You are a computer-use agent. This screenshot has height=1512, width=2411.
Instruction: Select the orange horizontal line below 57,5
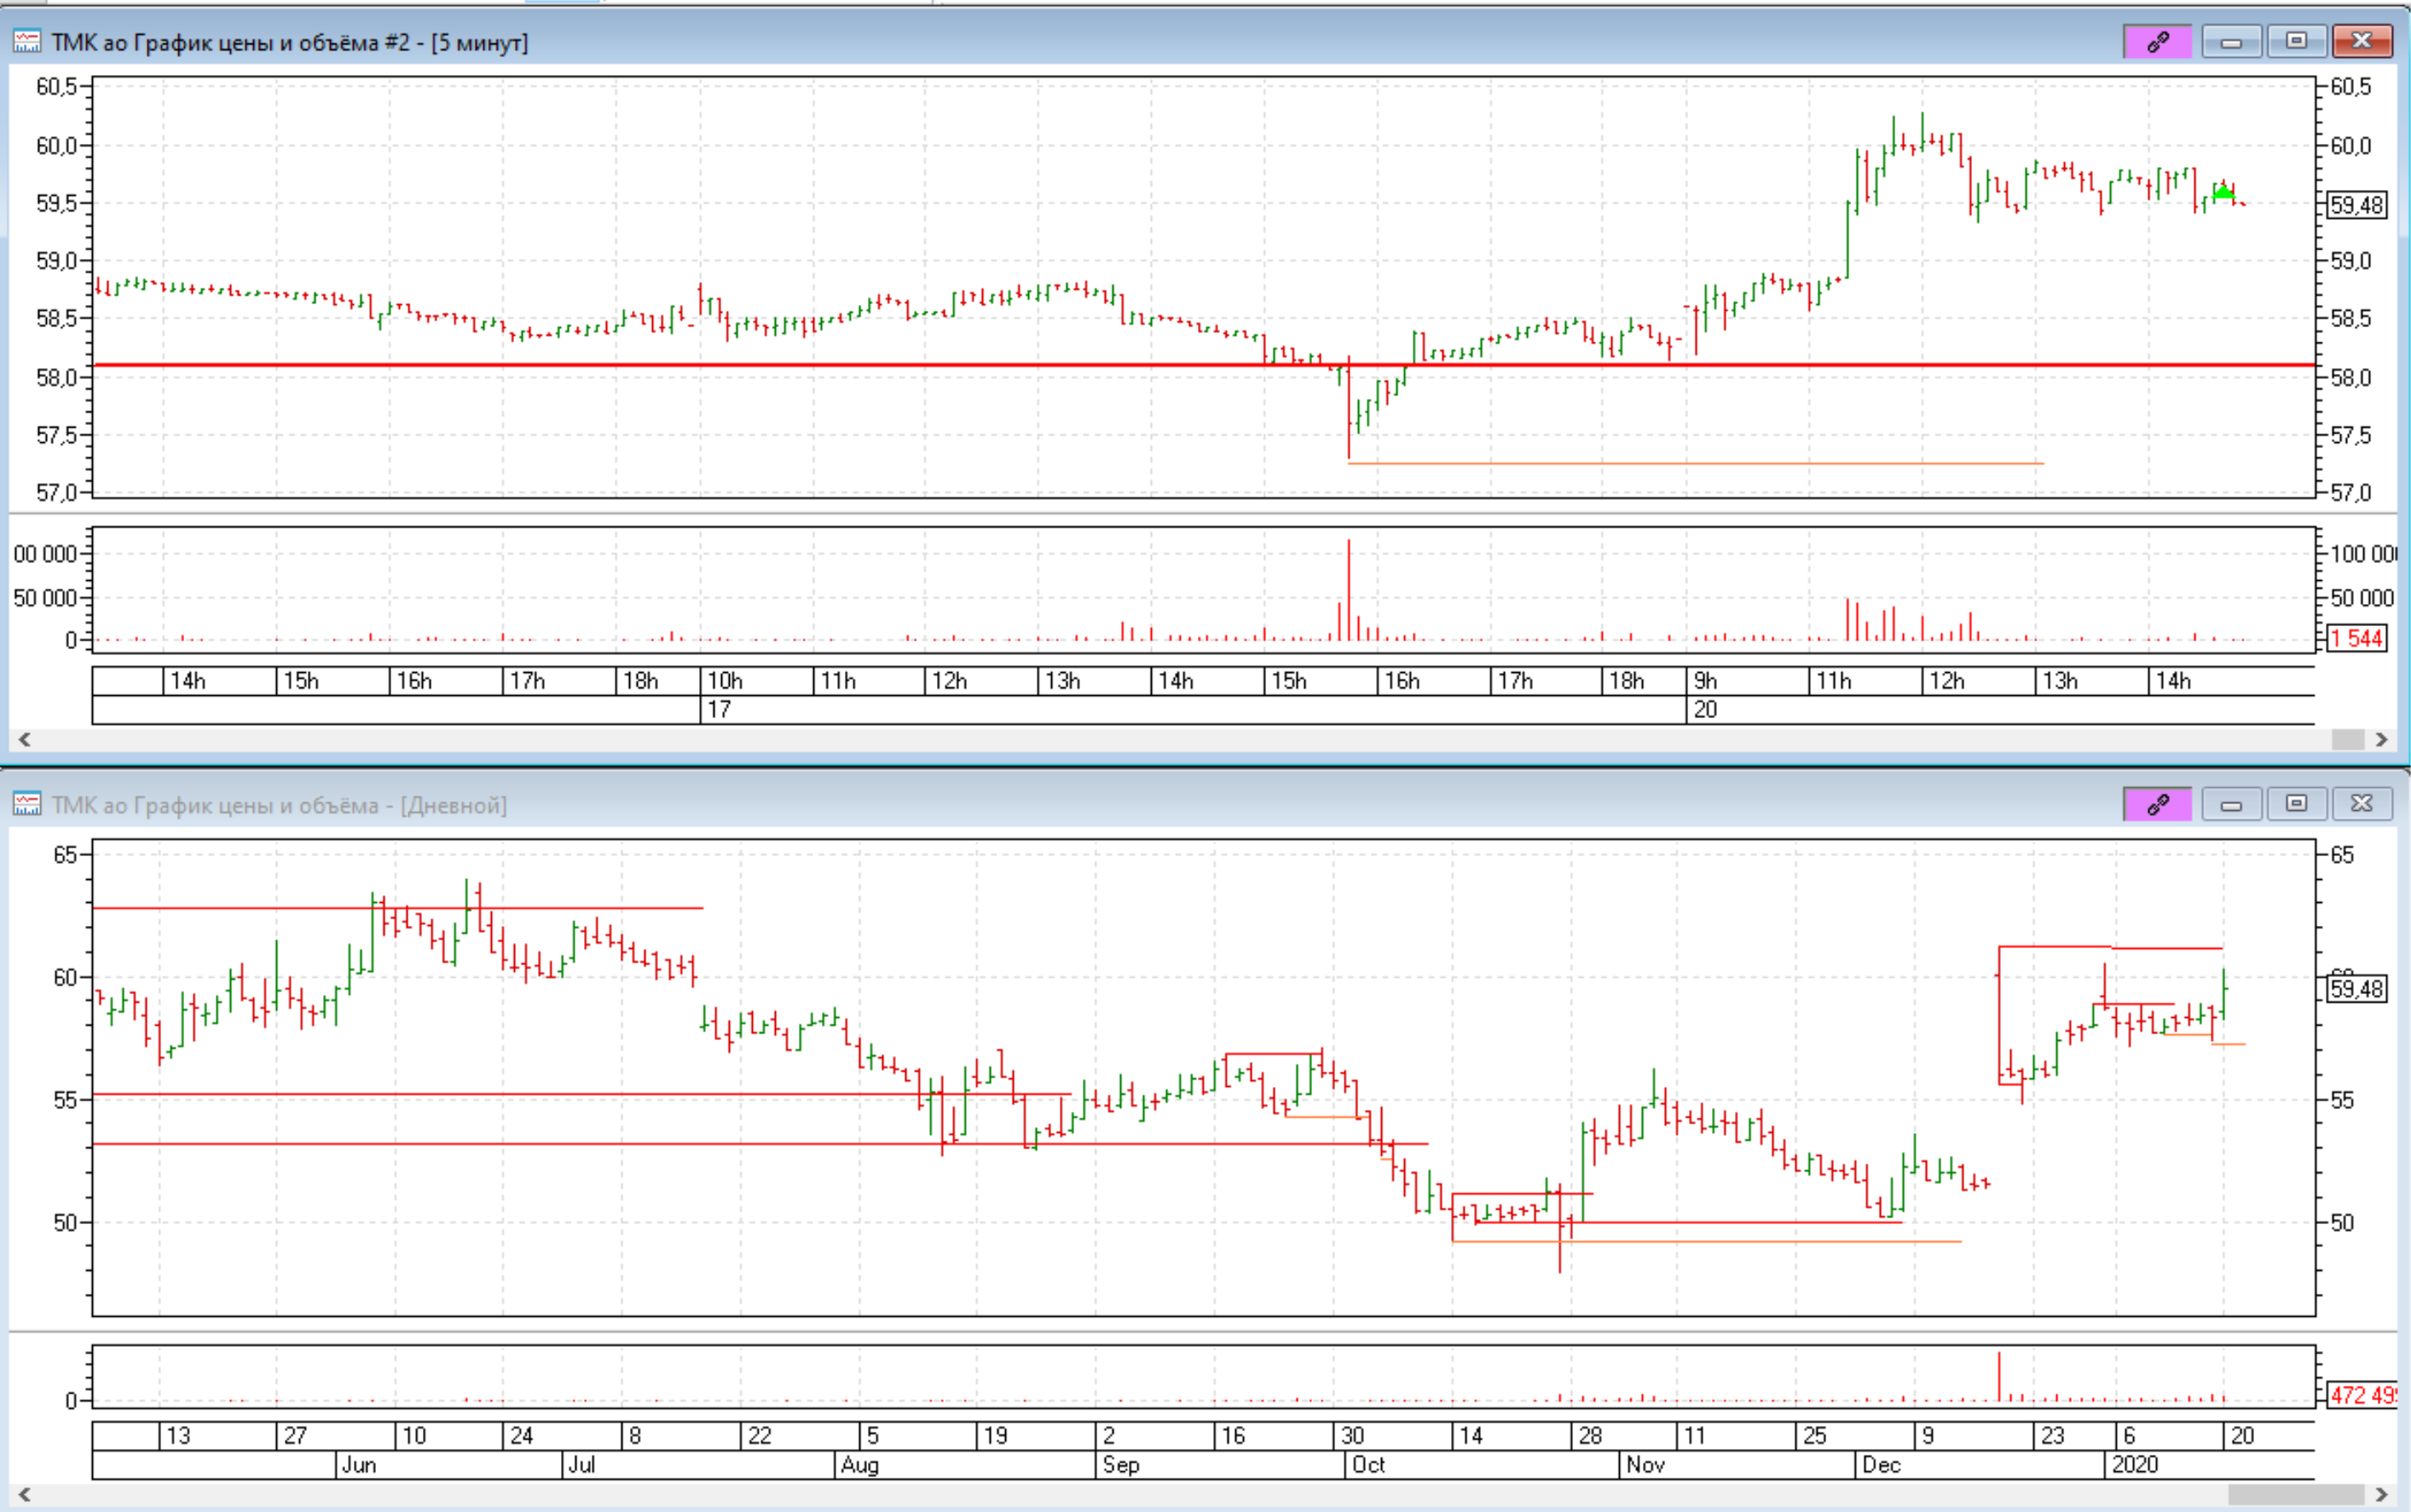coord(1696,463)
